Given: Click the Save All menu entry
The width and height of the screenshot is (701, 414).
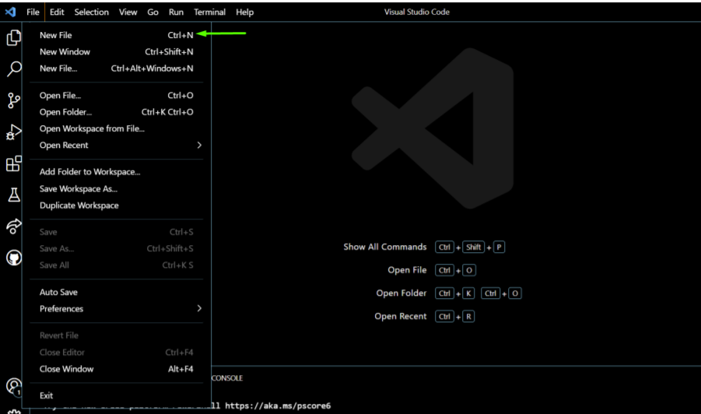Looking at the screenshot, I should (x=116, y=265).
